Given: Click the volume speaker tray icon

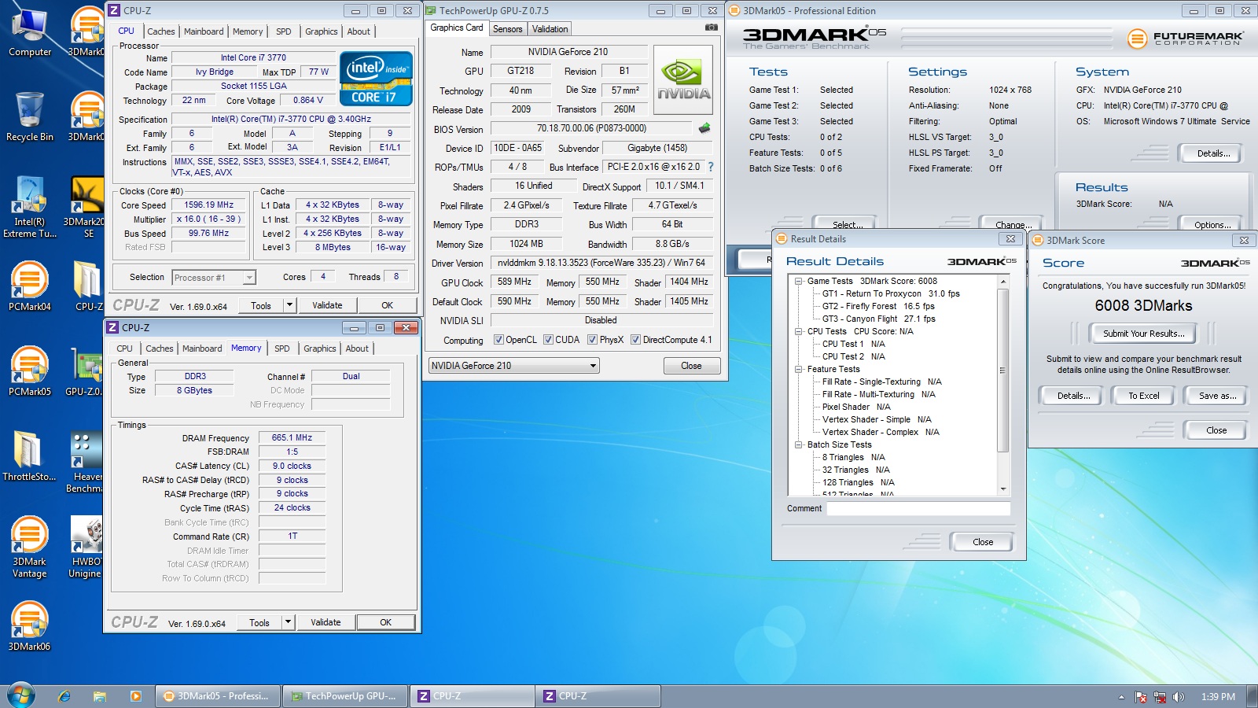Looking at the screenshot, I should point(1178,696).
